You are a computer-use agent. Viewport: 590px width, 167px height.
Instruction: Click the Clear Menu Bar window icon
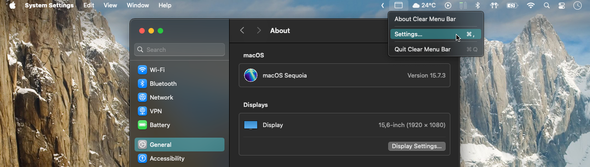pos(399,6)
